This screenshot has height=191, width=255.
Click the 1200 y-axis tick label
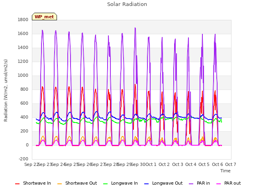pos(23,62)
